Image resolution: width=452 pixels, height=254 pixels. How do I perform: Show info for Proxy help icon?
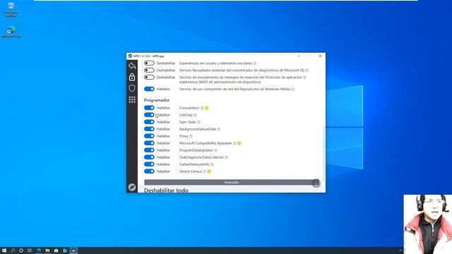point(191,136)
